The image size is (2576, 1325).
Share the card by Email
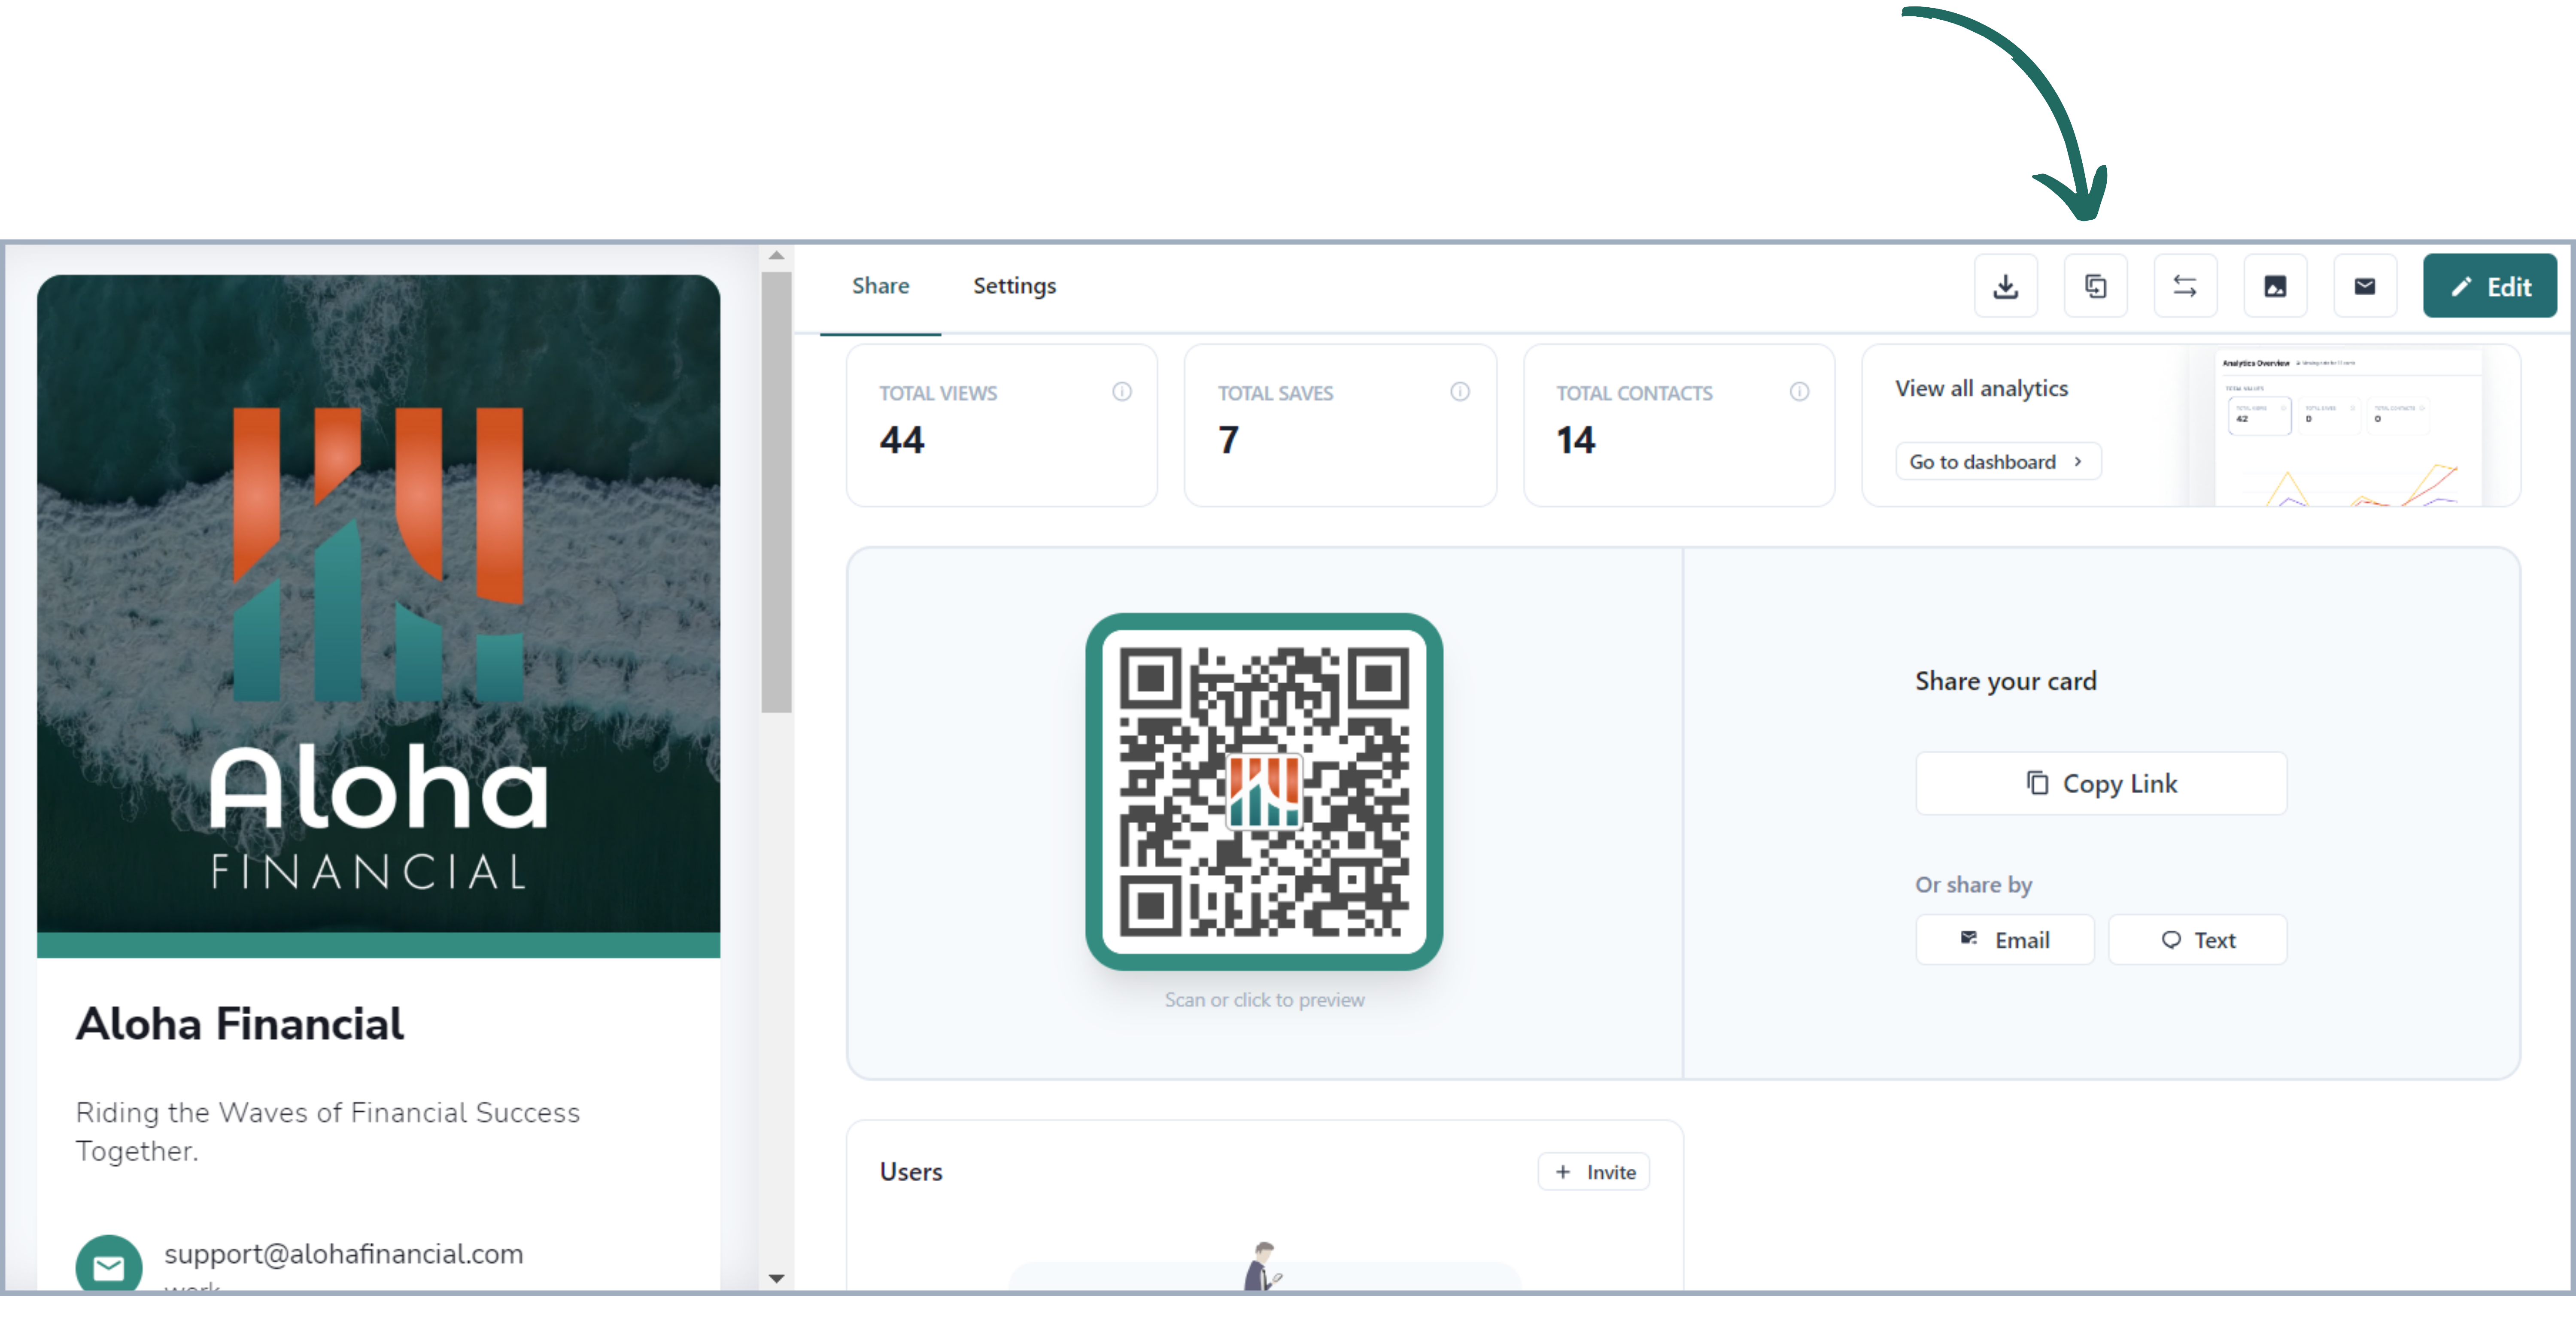click(x=2004, y=939)
